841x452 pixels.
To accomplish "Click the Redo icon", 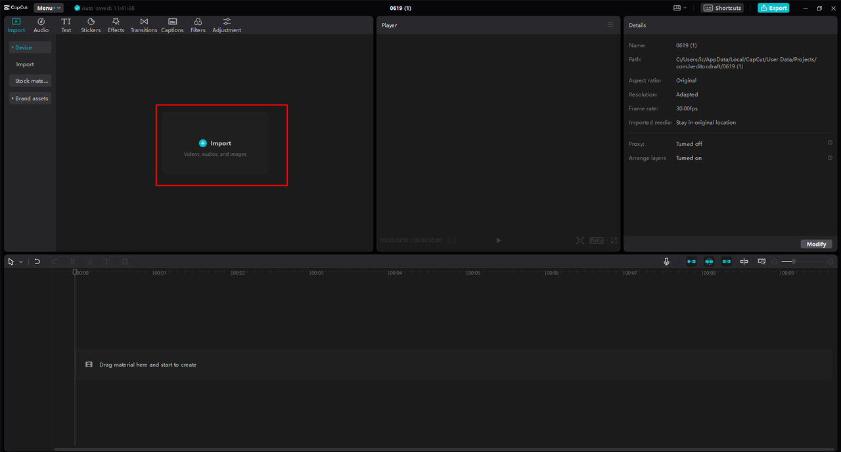I will click(x=55, y=261).
